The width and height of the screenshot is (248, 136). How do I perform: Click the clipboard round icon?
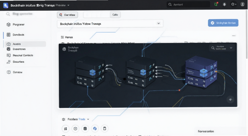[x=104, y=128]
